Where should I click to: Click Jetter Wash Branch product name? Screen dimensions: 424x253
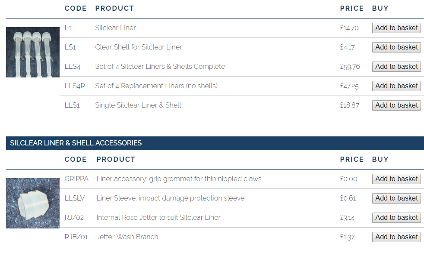(x=127, y=237)
